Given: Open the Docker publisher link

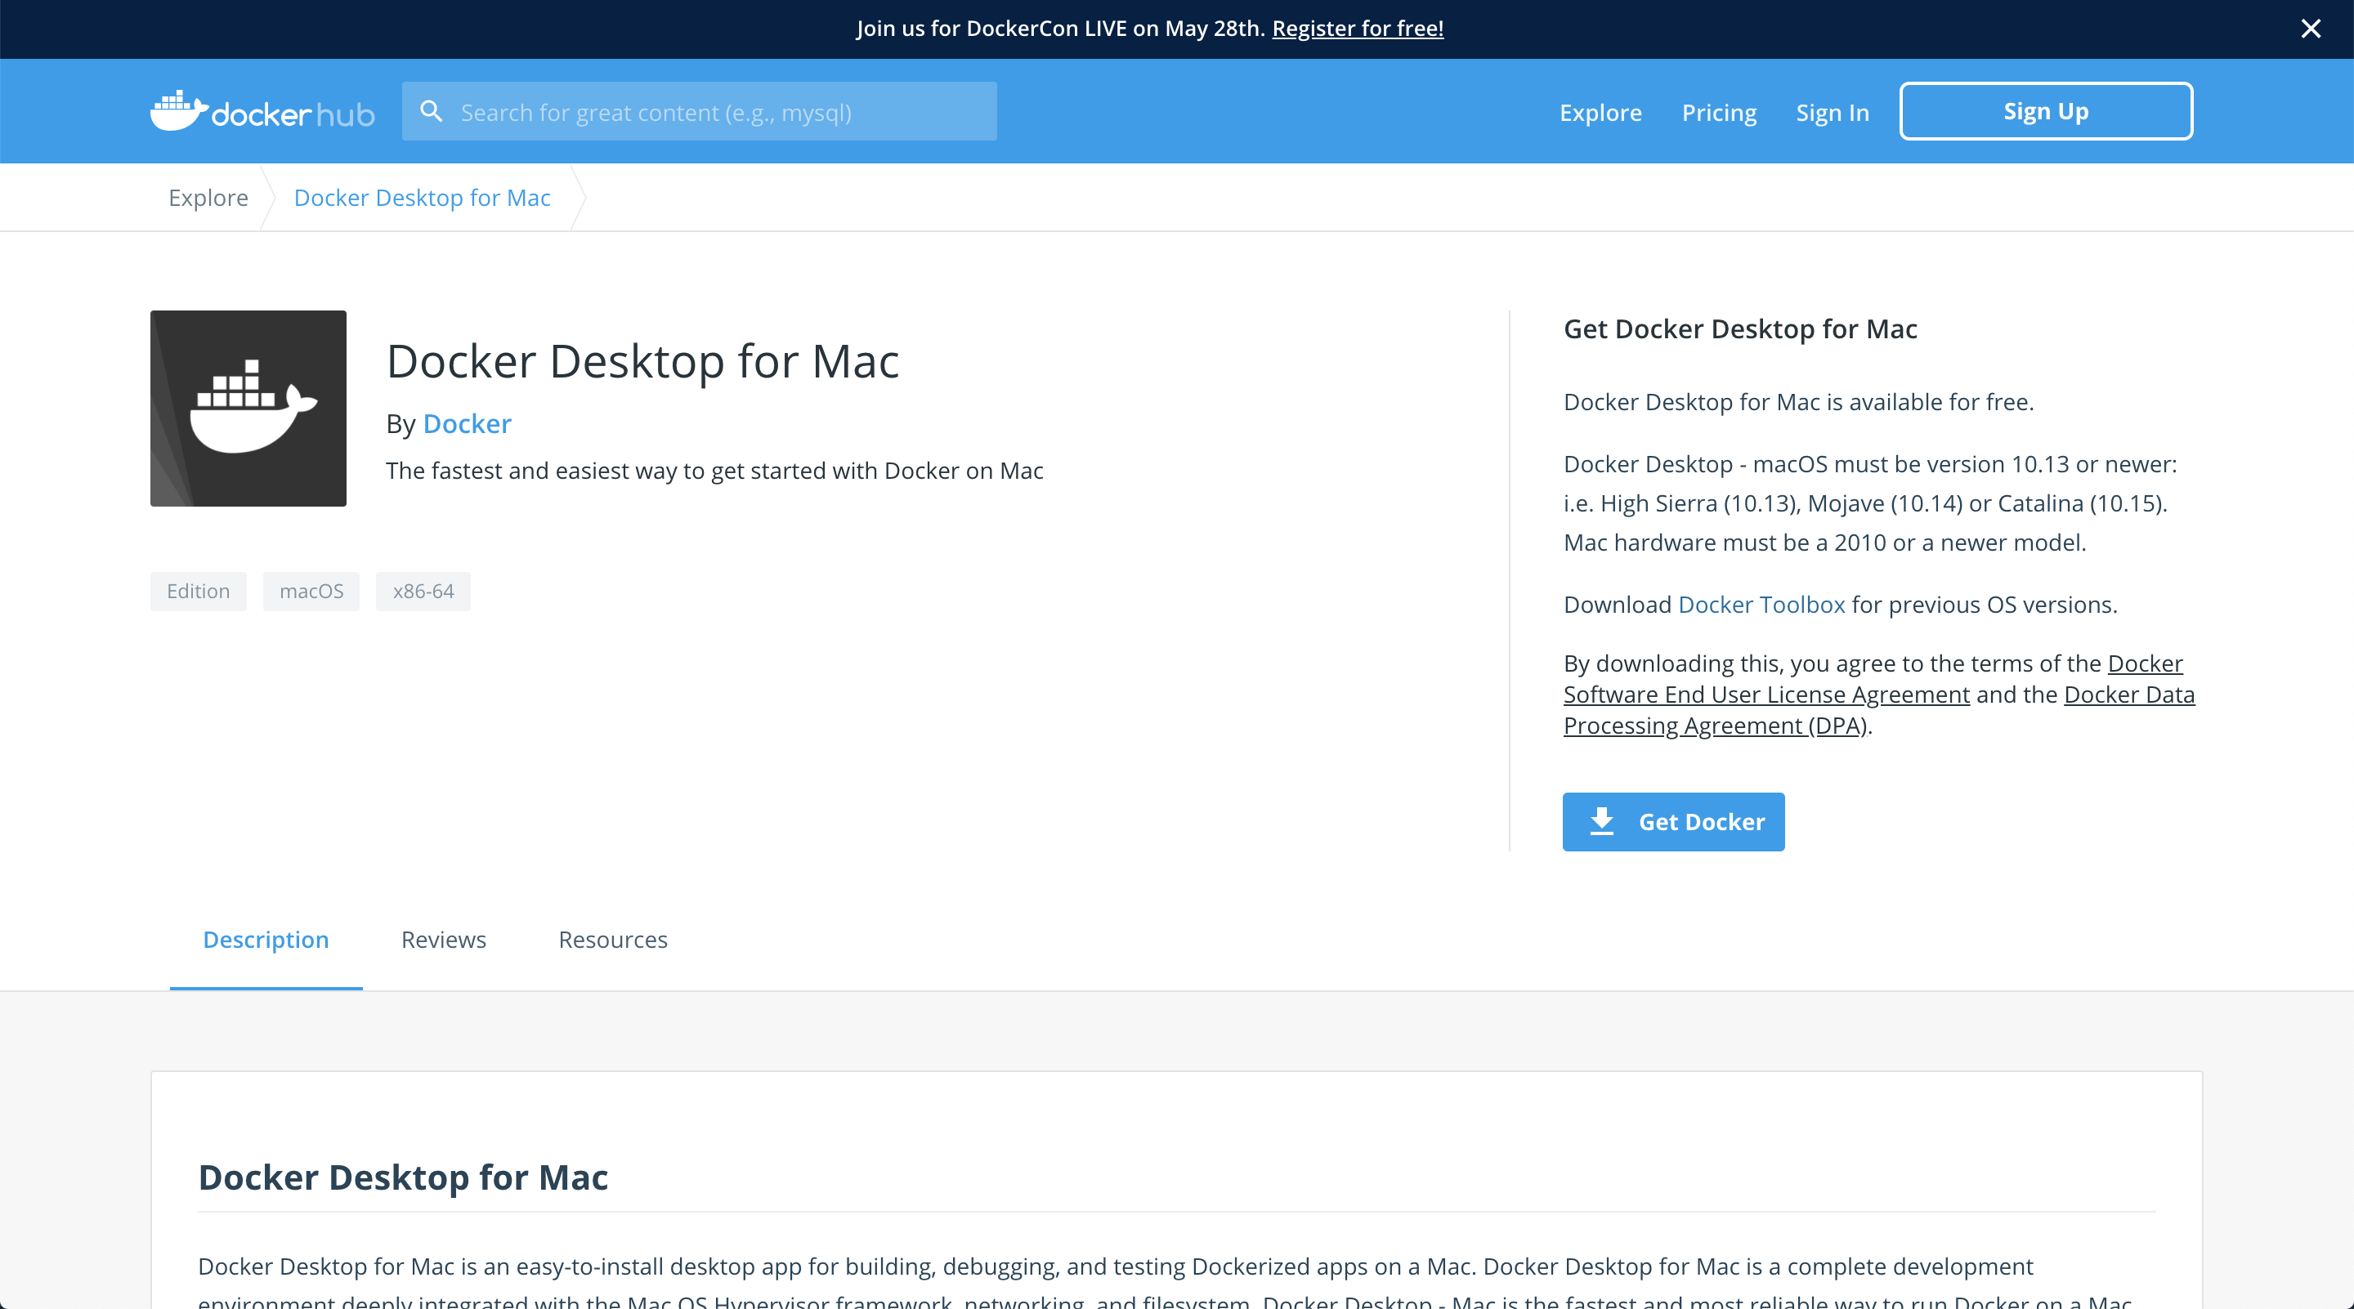Looking at the screenshot, I should (x=467, y=424).
